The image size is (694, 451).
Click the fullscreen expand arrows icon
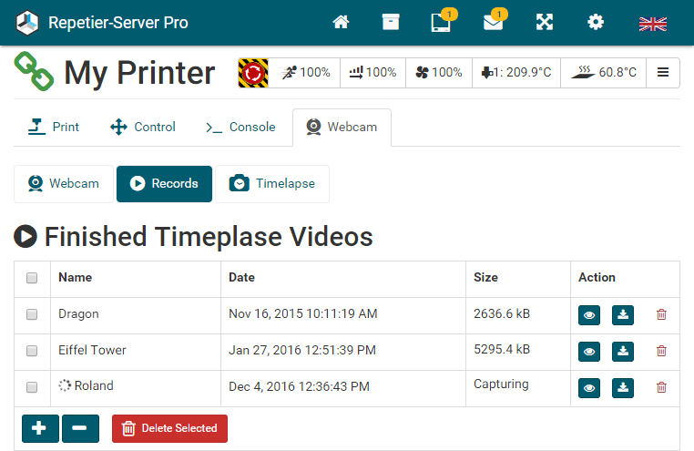tap(545, 23)
